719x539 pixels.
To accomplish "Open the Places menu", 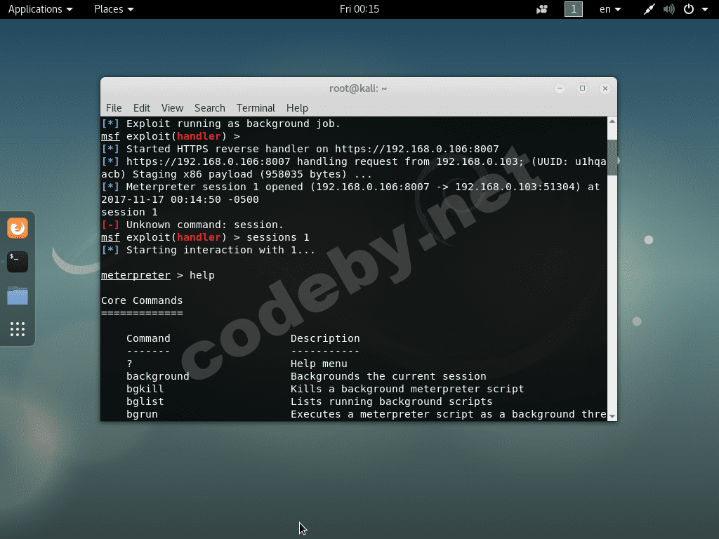I will point(114,9).
